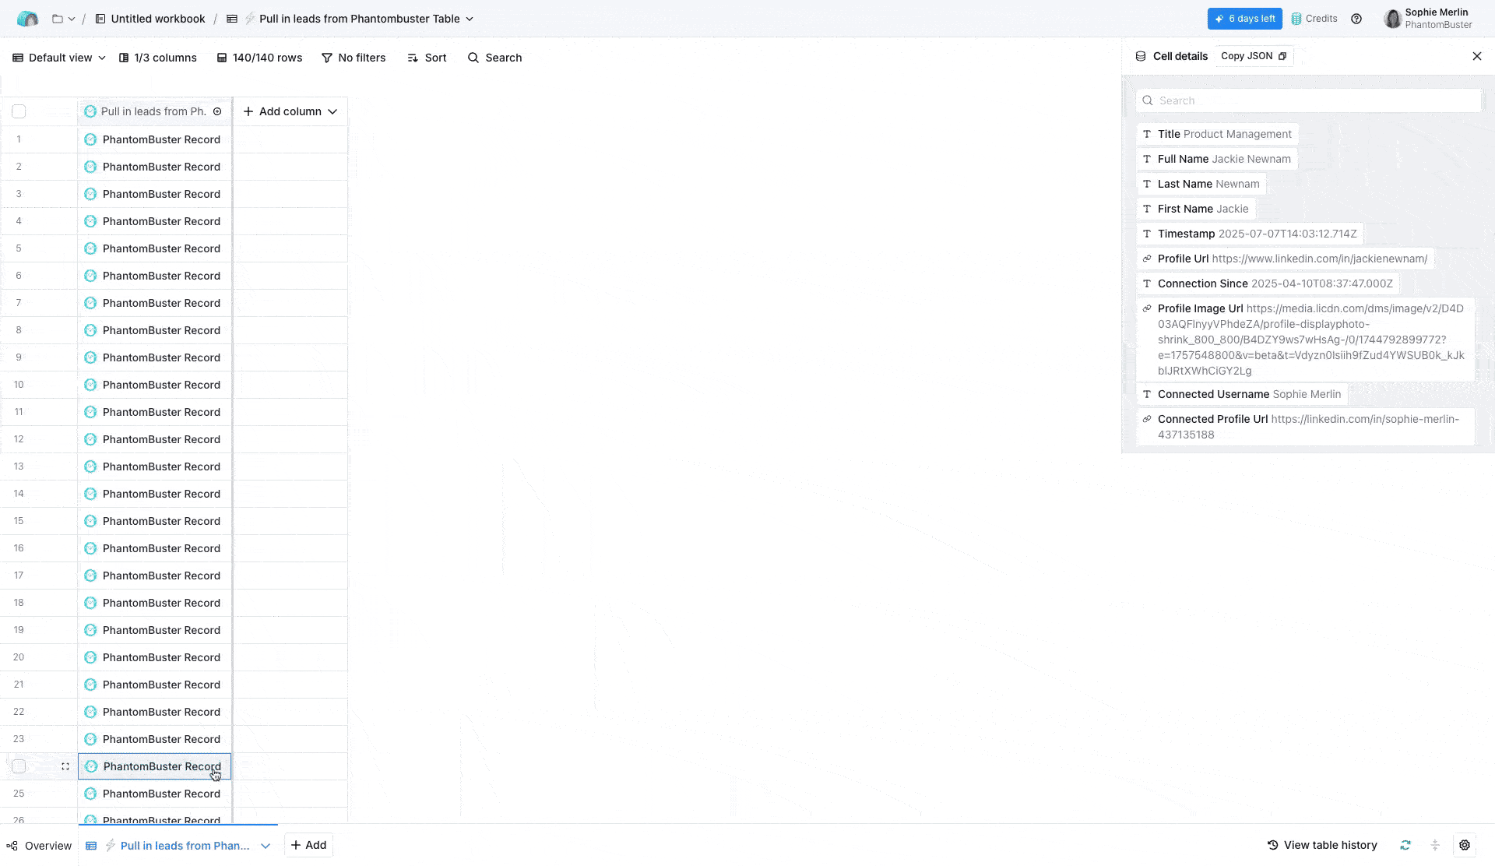This screenshot has height=866, width=1495.
Task: Expand the Pull in leads table name dropdown
Action: [x=470, y=19]
